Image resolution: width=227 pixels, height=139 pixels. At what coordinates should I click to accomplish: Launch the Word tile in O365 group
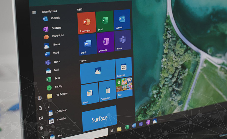[87, 44]
